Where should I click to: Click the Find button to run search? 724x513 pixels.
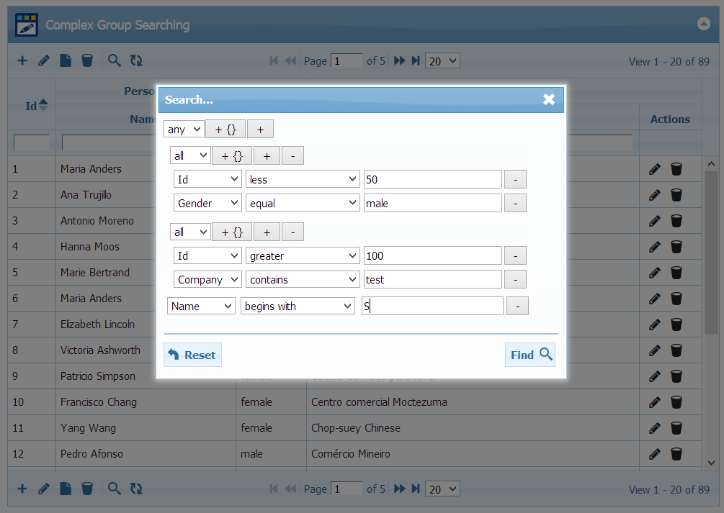(529, 355)
